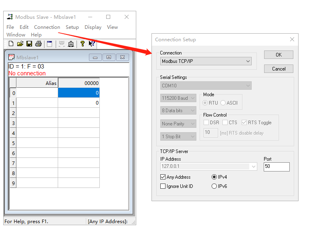Click the New document toolbar icon
323x242 pixels.
pyautogui.click(x=11, y=44)
